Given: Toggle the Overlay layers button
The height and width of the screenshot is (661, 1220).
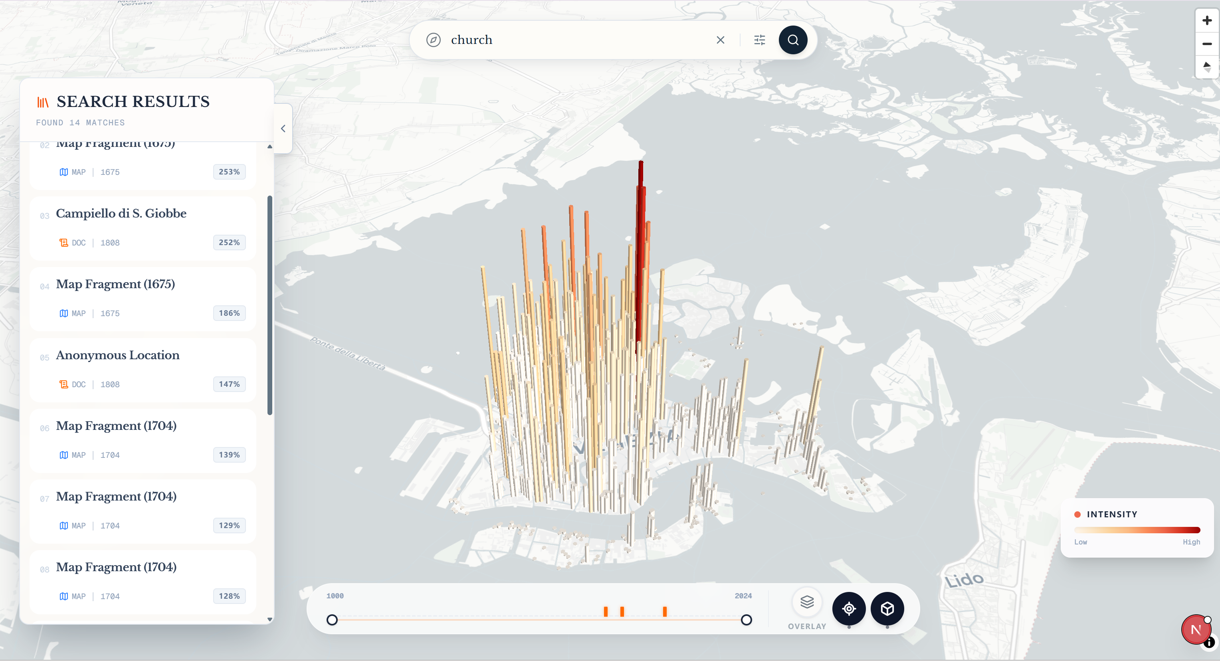Looking at the screenshot, I should [x=806, y=602].
